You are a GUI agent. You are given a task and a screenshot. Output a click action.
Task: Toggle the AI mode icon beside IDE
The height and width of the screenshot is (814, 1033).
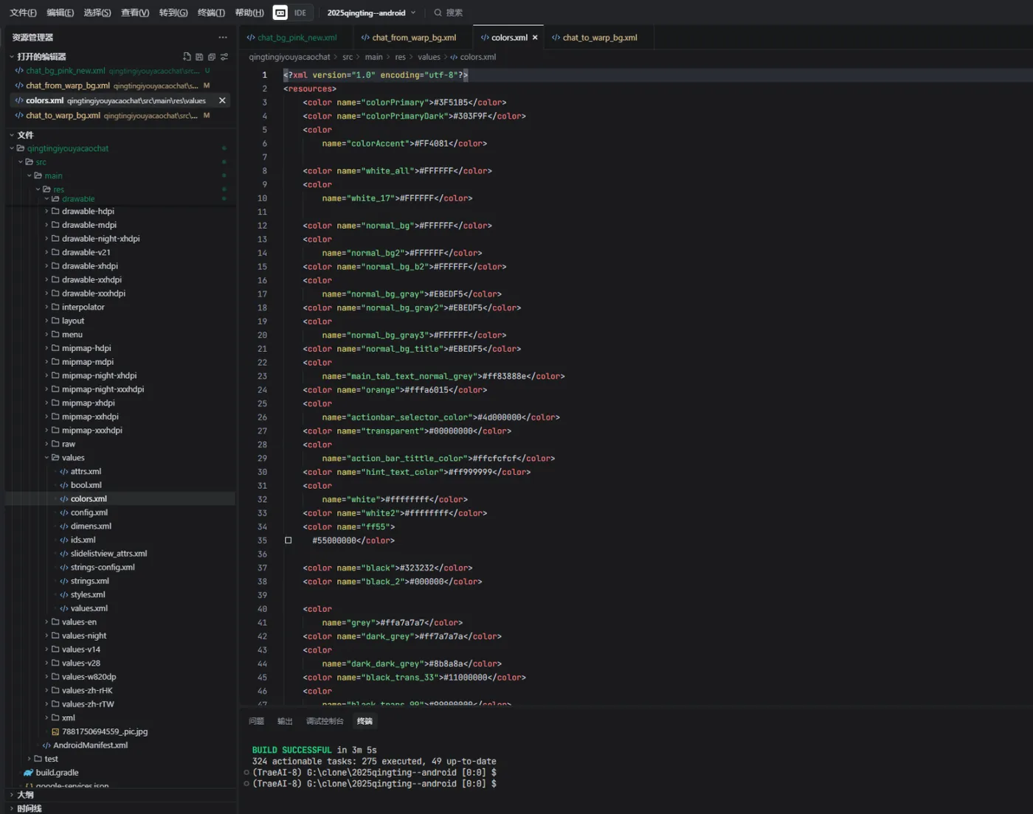(x=280, y=13)
